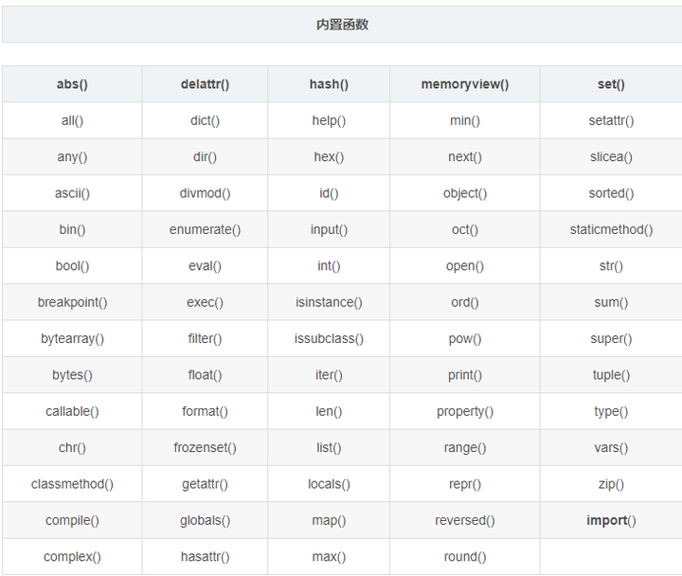Image resolution: width=682 pixels, height=576 pixels.
Task: Click the classmethod() function link
Action: coord(72,484)
